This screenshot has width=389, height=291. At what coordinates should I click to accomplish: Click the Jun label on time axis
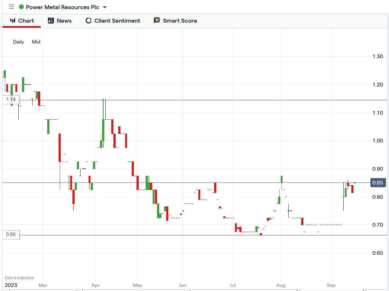(x=183, y=285)
